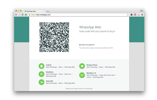Uncheck the Keep me signed in checkbox
The image size is (157, 100).
[x=80, y=45]
